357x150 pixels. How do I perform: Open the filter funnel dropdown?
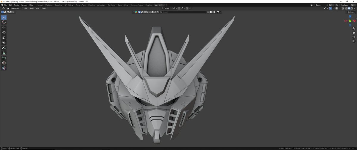219,12
